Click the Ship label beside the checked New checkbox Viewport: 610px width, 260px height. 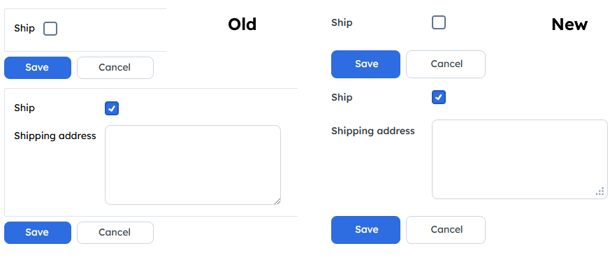[342, 97]
